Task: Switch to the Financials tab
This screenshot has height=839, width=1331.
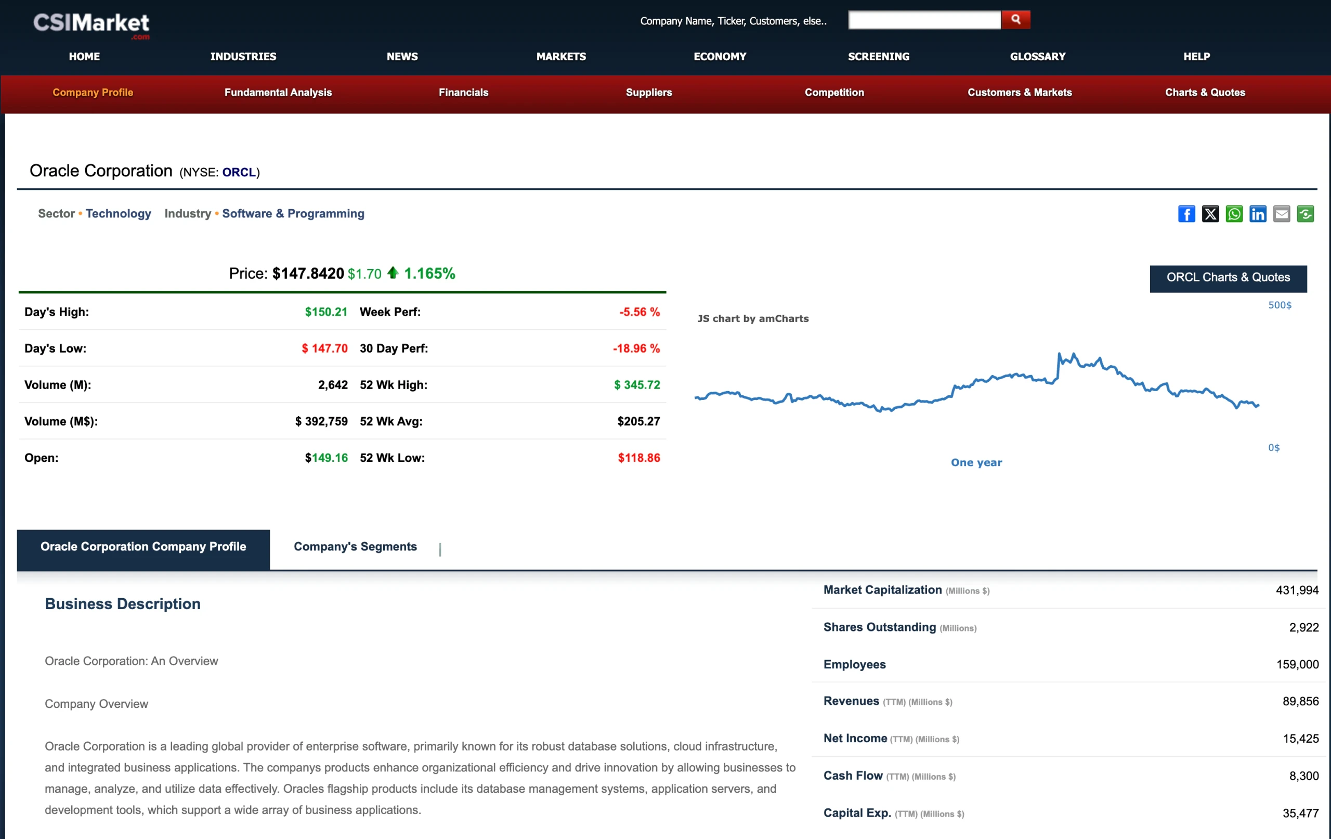Action: 463,93
